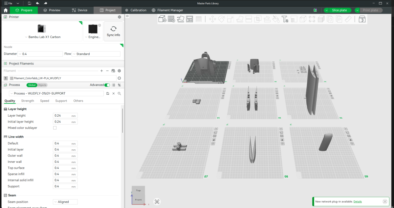Save the process preset disk icon

click(108, 93)
